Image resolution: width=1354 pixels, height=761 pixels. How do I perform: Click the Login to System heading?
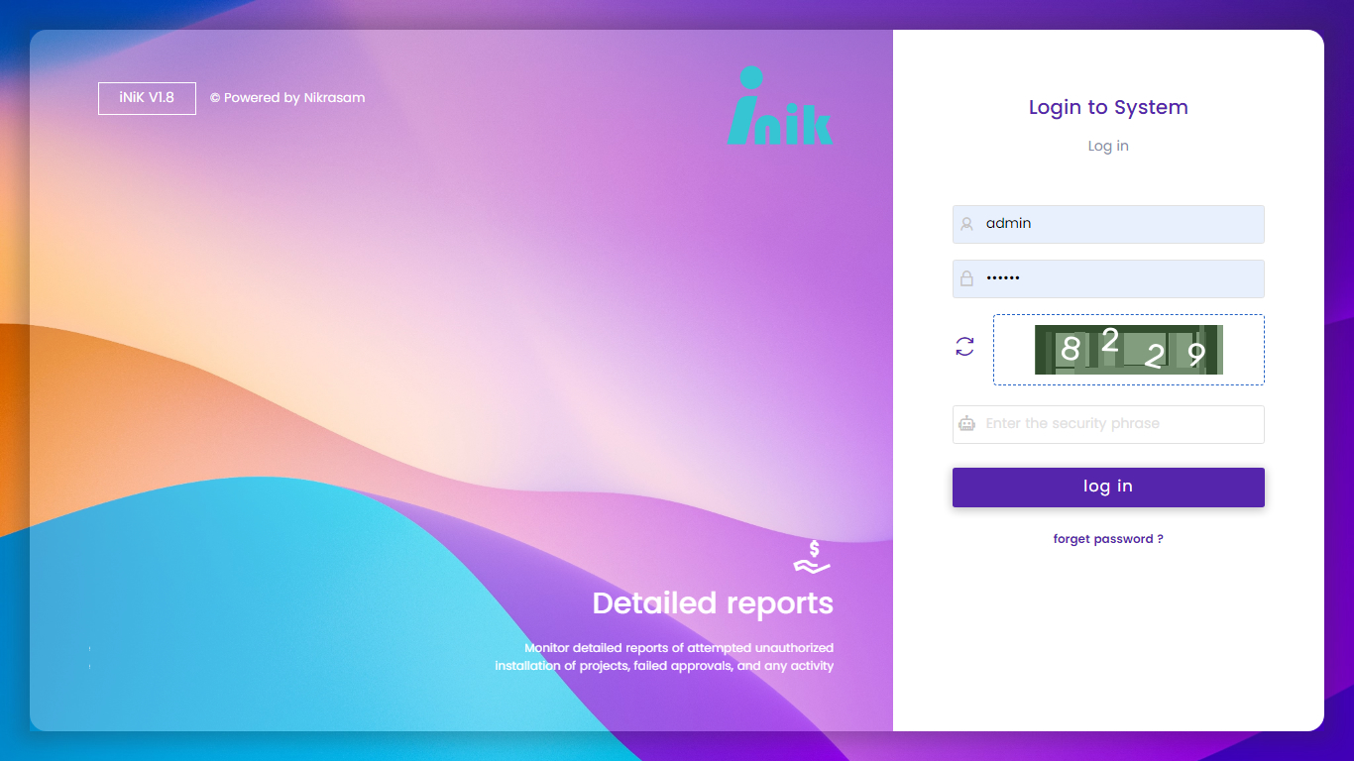[x=1108, y=107]
